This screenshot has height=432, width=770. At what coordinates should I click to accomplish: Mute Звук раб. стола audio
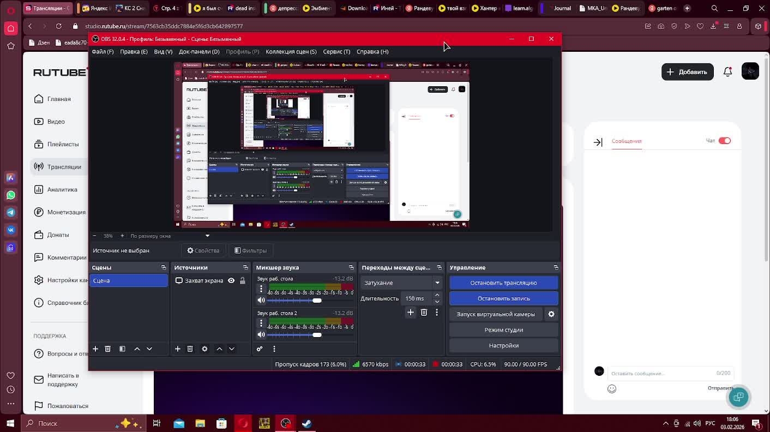[261, 301]
